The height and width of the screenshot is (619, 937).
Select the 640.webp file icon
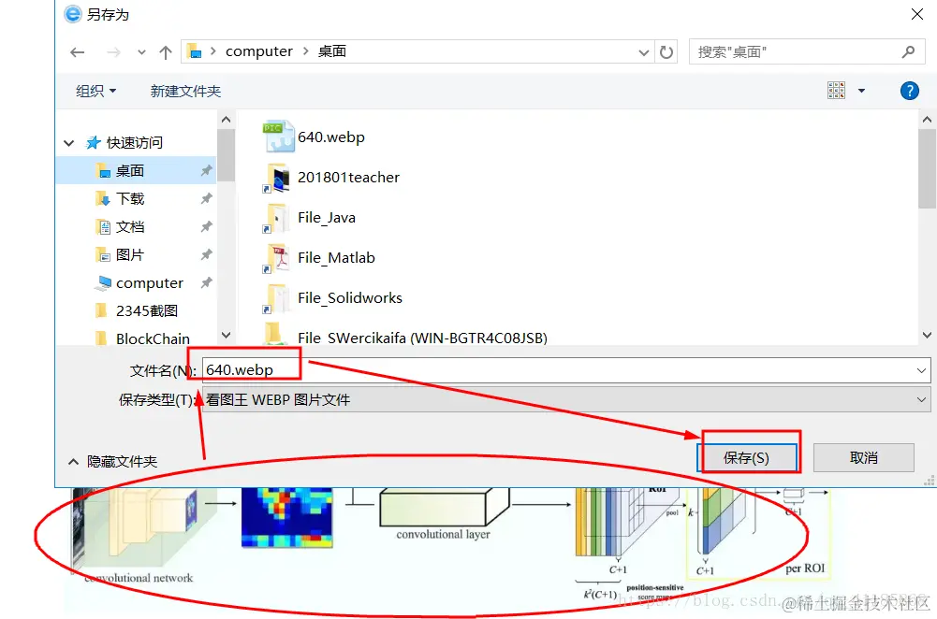[278, 137]
